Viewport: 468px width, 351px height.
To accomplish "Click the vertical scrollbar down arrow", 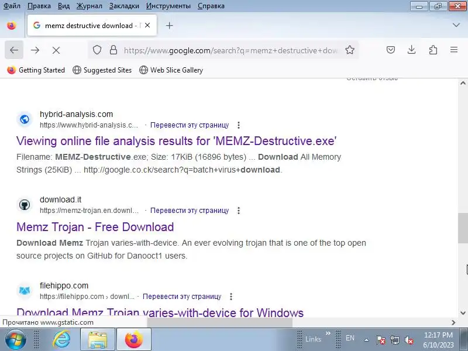I will 463,313.
